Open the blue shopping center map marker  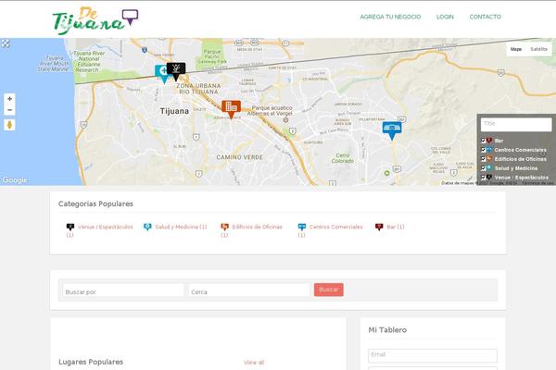pyautogui.click(x=392, y=130)
